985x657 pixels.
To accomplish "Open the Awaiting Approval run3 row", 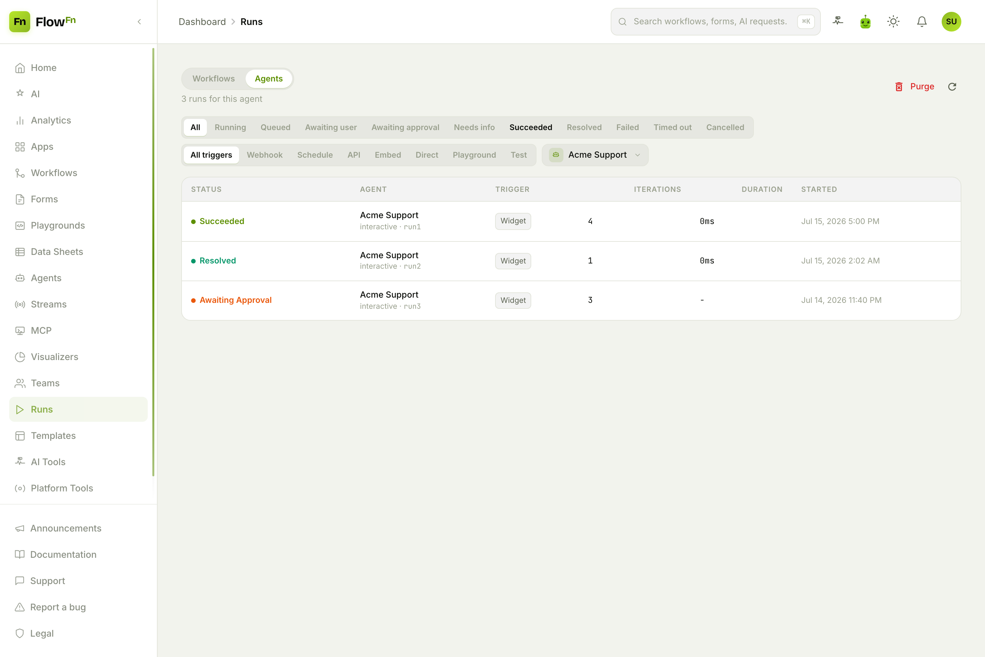I will (x=571, y=301).
